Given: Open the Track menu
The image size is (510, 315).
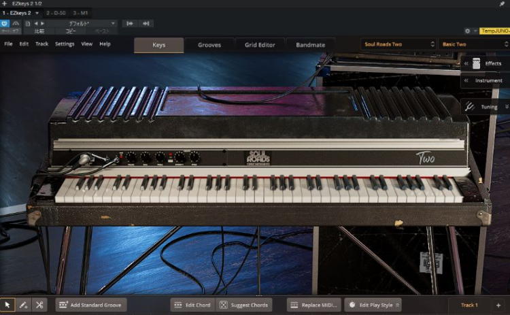Looking at the screenshot, I should coord(41,44).
